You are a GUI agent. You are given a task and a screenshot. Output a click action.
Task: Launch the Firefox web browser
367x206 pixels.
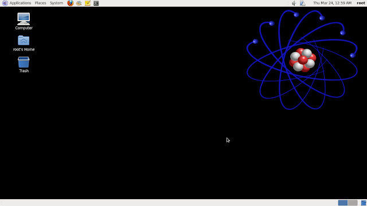click(70, 3)
